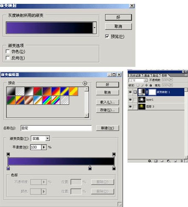188x207 pixels.
Task: Open the 平滑度 smoothness arrow slider
Action: 44,147
